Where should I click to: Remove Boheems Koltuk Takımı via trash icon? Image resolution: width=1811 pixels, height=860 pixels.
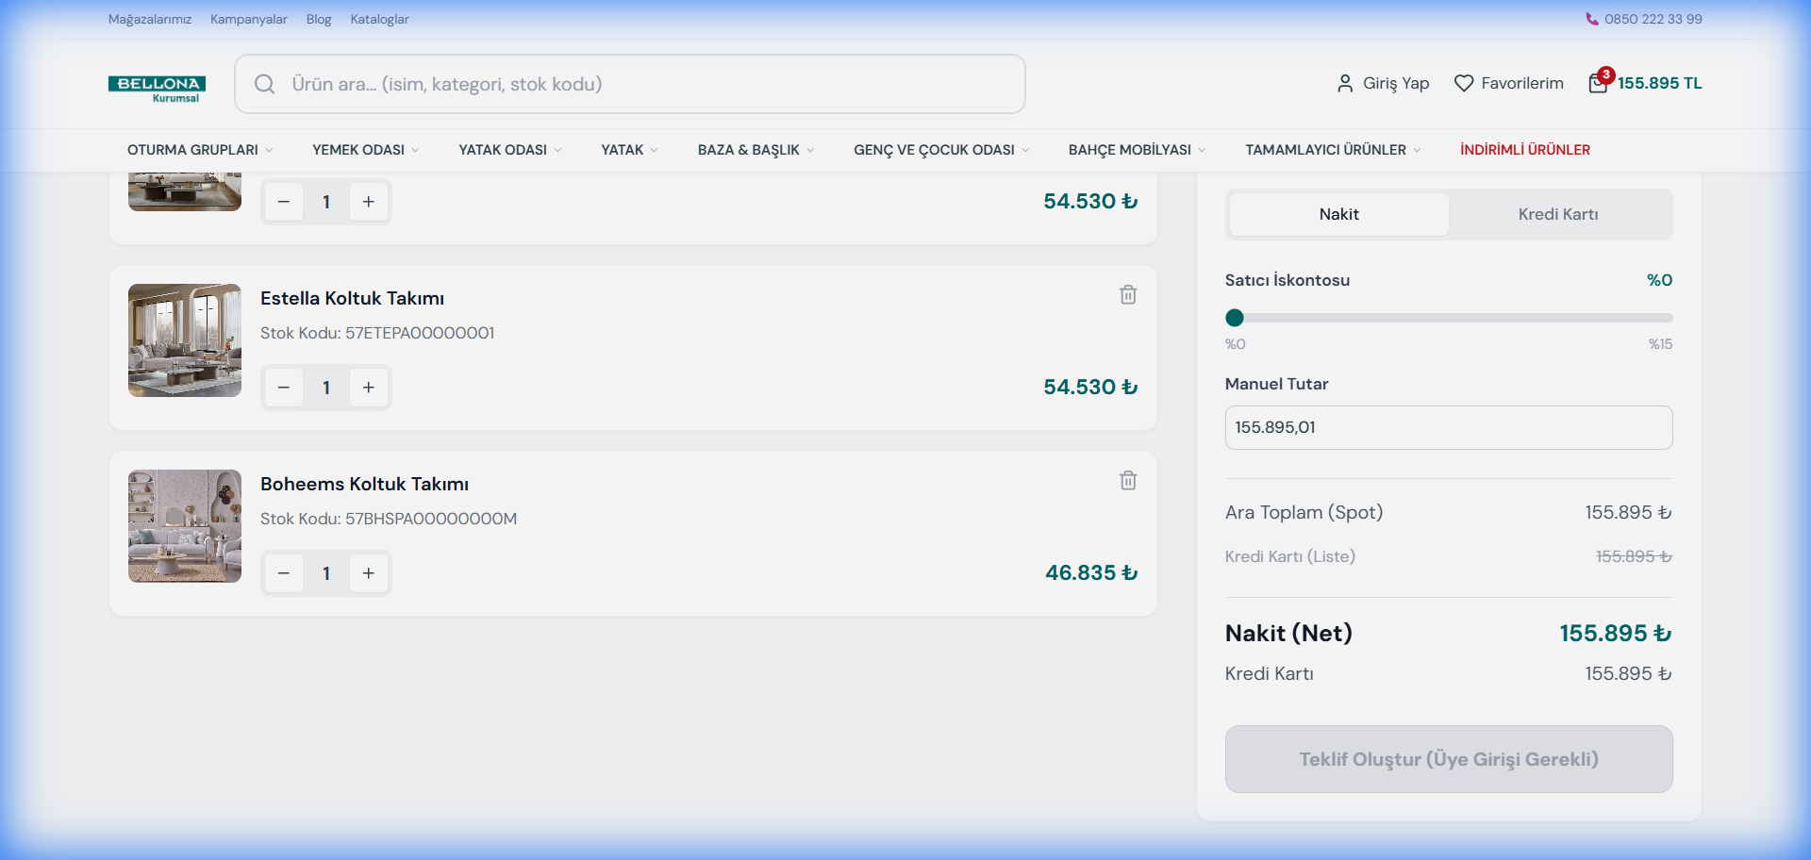point(1127,481)
